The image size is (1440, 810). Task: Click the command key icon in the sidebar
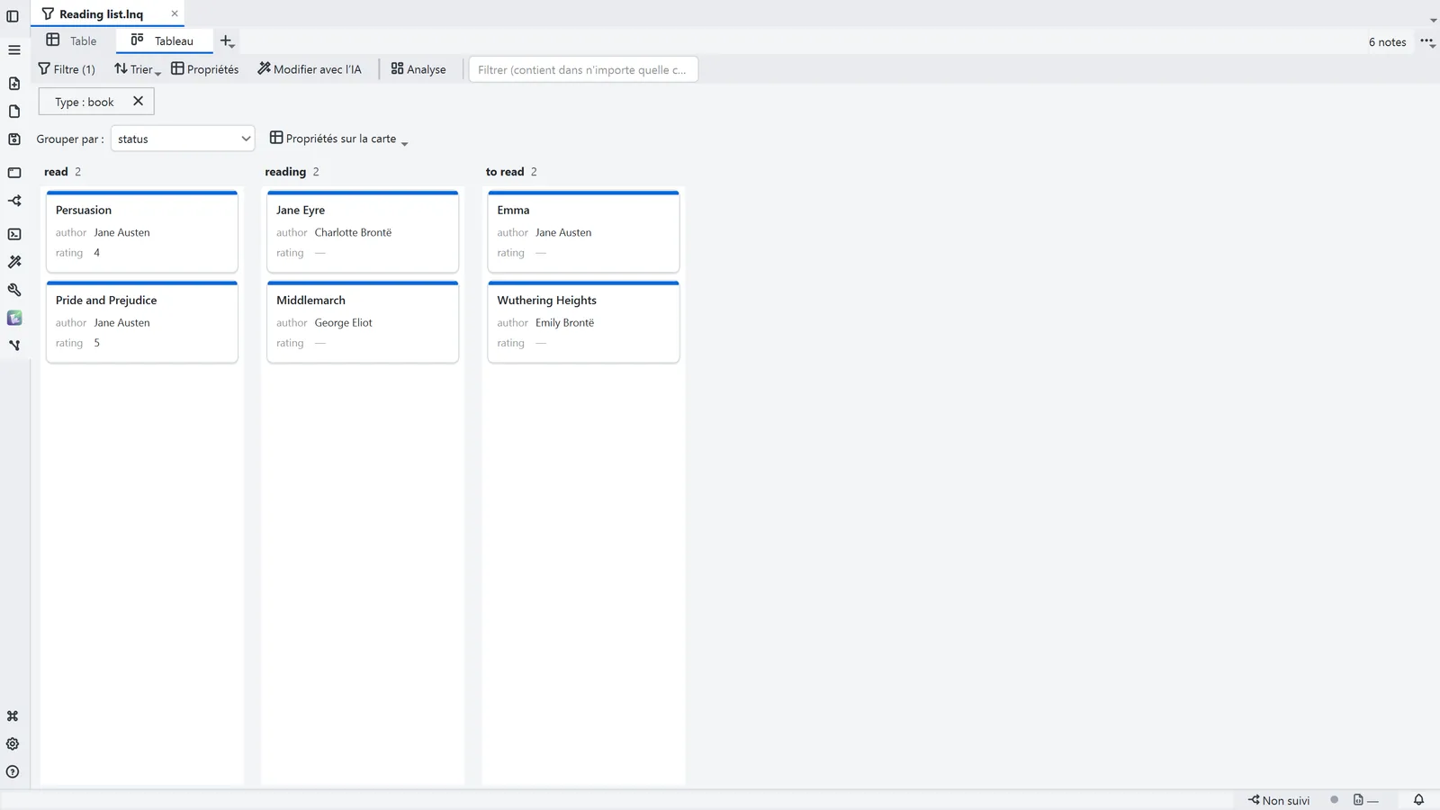pyautogui.click(x=13, y=716)
